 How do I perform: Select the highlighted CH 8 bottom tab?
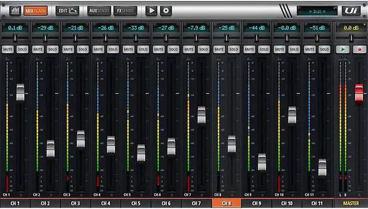click(227, 203)
